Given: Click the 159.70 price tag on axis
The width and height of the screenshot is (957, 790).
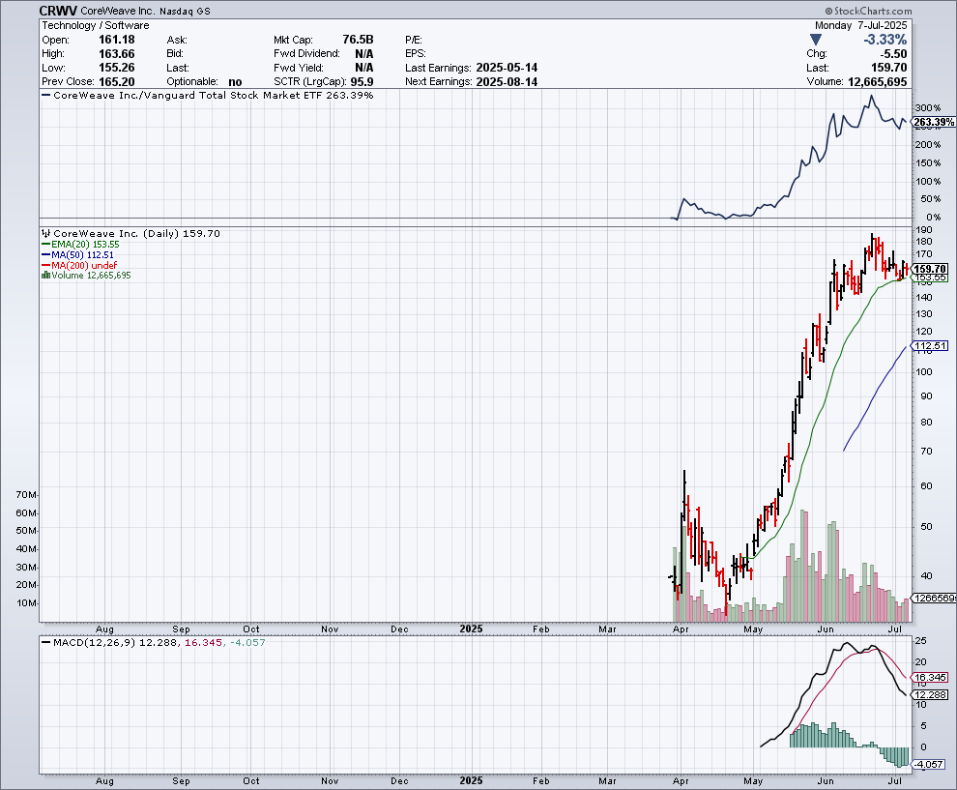Looking at the screenshot, I should point(930,269).
